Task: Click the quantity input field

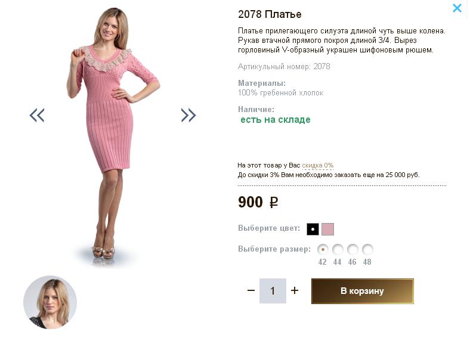Action: click(x=273, y=291)
